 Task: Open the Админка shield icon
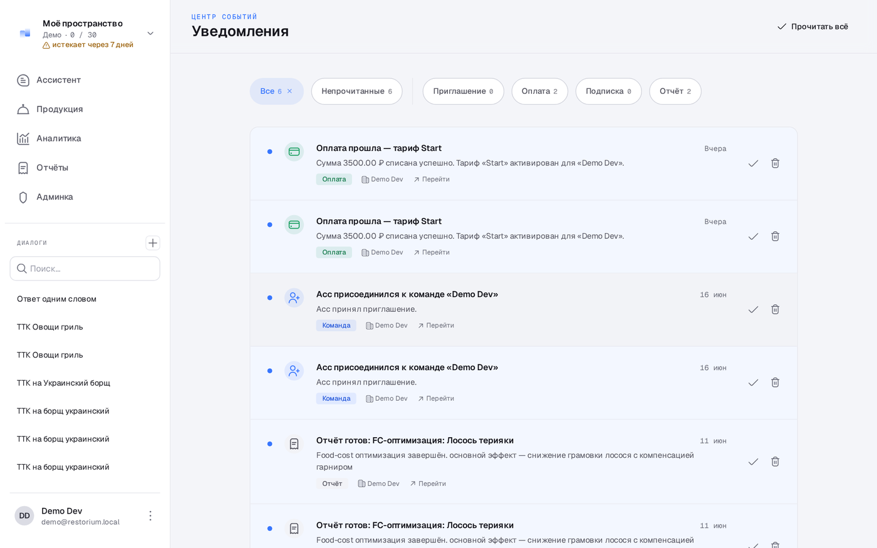pos(23,197)
